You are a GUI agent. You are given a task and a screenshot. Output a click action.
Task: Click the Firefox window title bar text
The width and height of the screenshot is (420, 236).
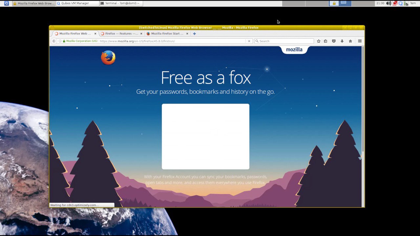pyautogui.click(x=199, y=28)
